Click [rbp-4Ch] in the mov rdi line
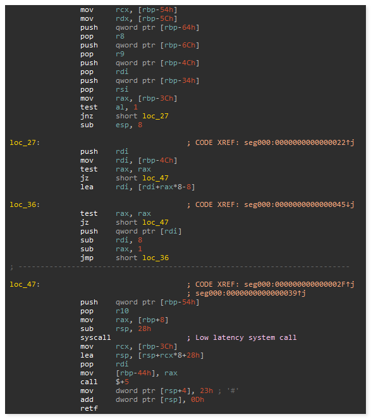 [x=157, y=160]
